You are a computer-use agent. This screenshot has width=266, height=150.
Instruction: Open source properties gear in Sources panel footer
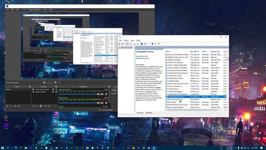[41, 106]
